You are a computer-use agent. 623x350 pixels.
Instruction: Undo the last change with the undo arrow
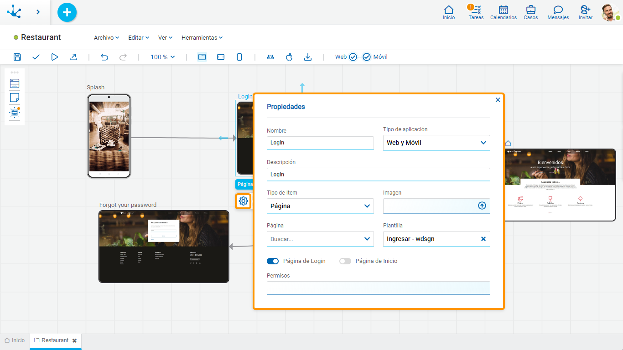pos(104,57)
